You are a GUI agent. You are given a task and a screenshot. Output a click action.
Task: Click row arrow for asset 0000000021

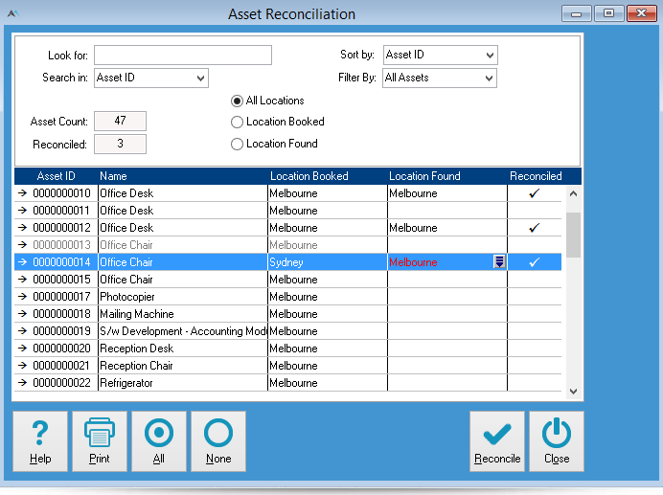click(22, 366)
